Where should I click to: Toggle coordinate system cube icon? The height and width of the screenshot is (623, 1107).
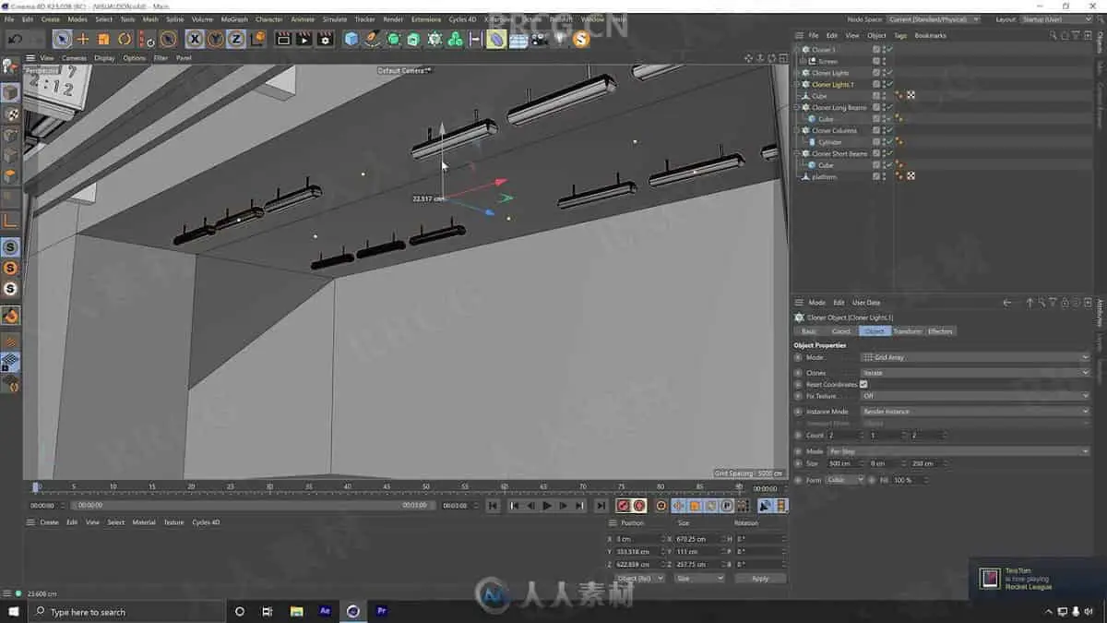point(257,39)
